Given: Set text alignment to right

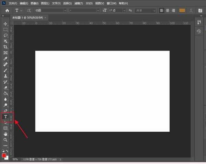Looking at the screenshot, I should [x=173, y=11].
